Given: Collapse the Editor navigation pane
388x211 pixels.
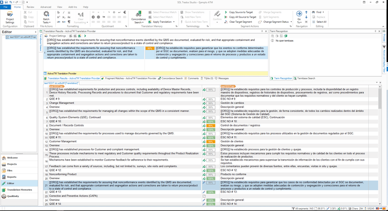Looking at the screenshot, I should click(x=36, y=32).
